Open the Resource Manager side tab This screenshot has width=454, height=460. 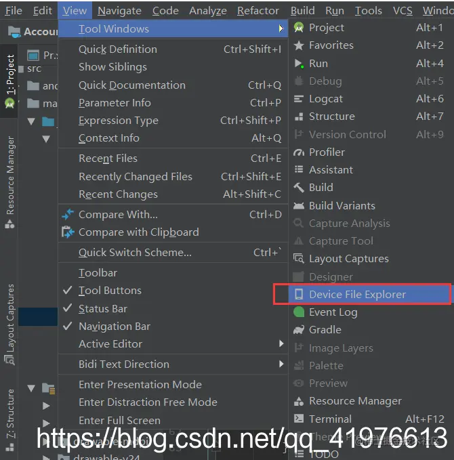[9, 182]
